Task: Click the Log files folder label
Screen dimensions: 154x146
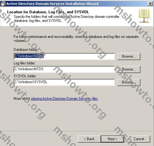Action: (x=24, y=63)
